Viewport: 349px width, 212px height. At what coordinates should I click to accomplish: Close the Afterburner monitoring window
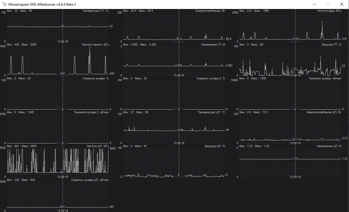point(342,4)
